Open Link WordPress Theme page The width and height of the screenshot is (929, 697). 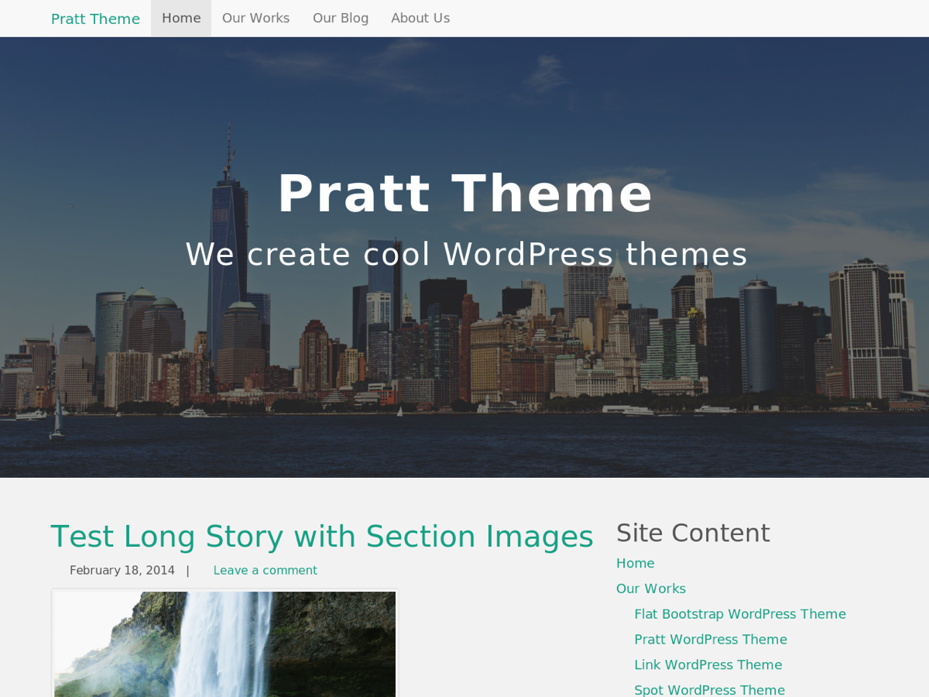pyautogui.click(x=708, y=664)
